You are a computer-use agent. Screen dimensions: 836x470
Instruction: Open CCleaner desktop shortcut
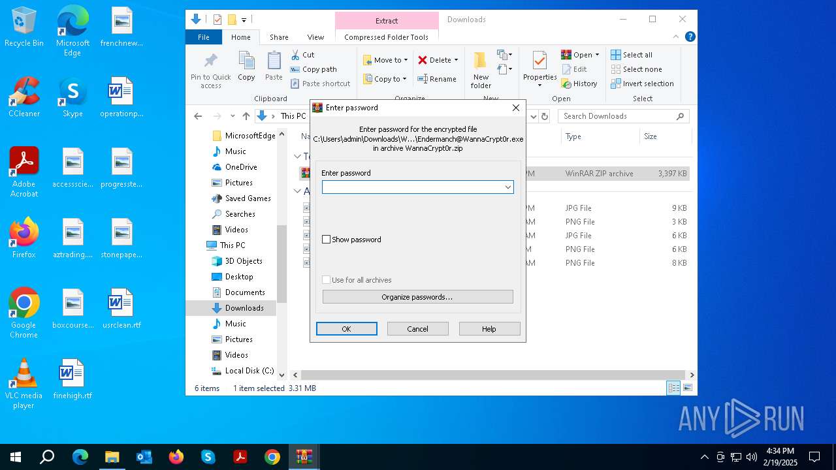click(24, 97)
